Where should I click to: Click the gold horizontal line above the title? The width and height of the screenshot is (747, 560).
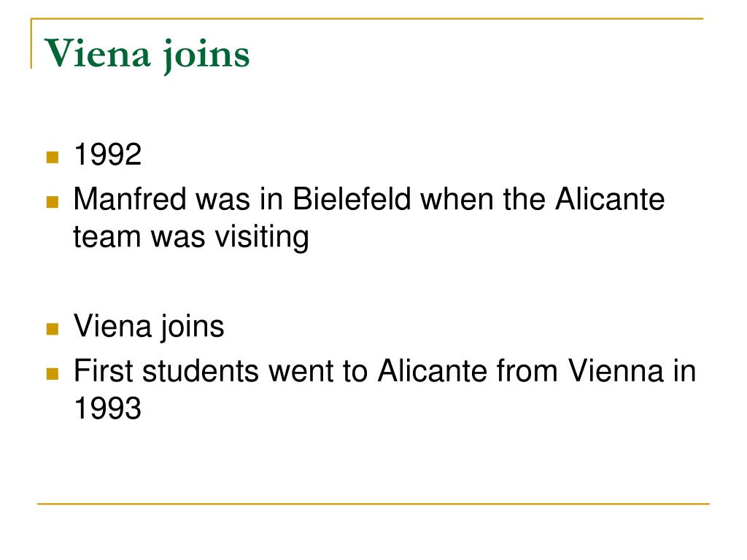click(367, 18)
